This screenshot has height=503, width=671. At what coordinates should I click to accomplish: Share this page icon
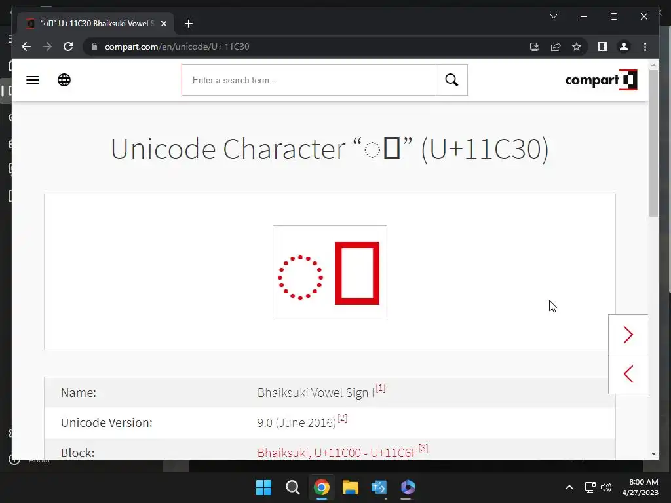coord(556,47)
